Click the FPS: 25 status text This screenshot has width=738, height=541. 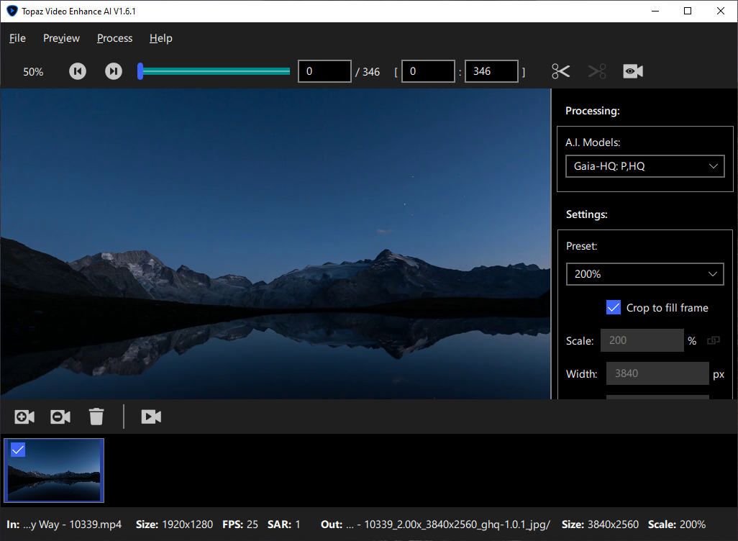click(x=240, y=524)
